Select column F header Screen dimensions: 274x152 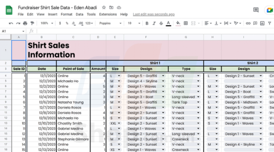coord(146,37)
